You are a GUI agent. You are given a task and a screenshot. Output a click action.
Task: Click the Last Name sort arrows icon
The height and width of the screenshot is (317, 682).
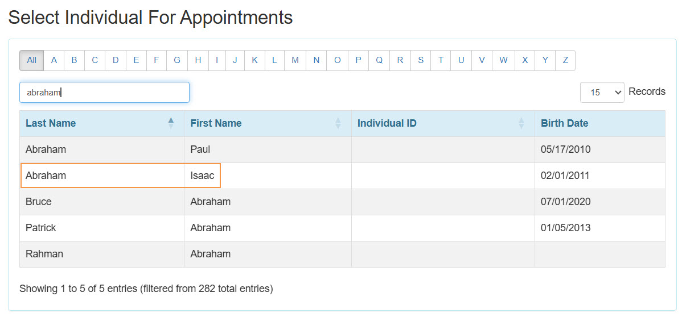tap(171, 123)
